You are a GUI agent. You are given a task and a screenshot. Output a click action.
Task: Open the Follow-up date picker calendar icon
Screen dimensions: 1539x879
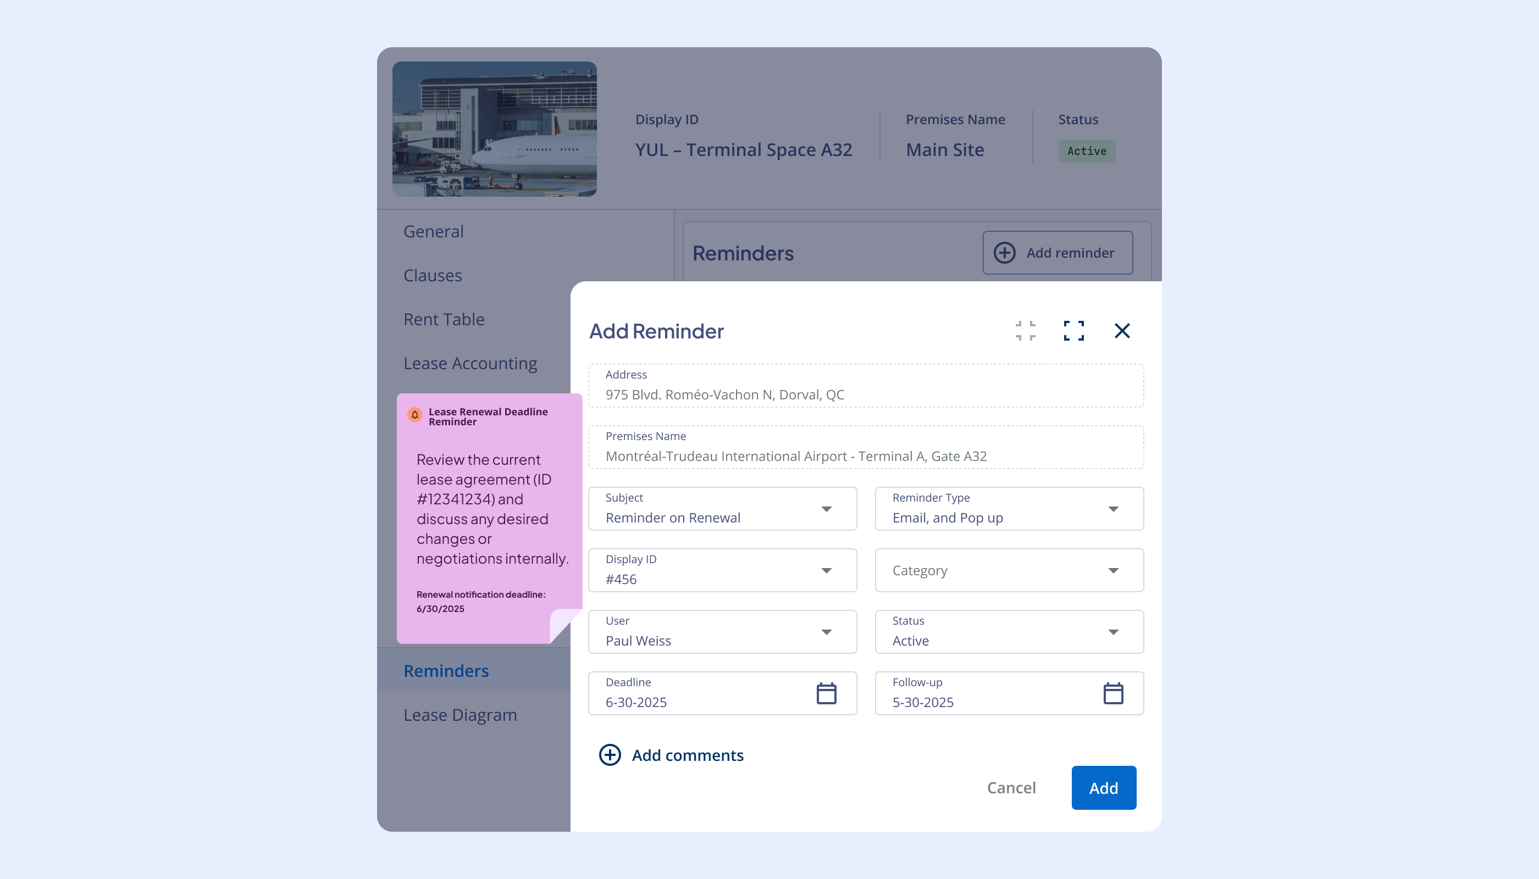[x=1113, y=693]
